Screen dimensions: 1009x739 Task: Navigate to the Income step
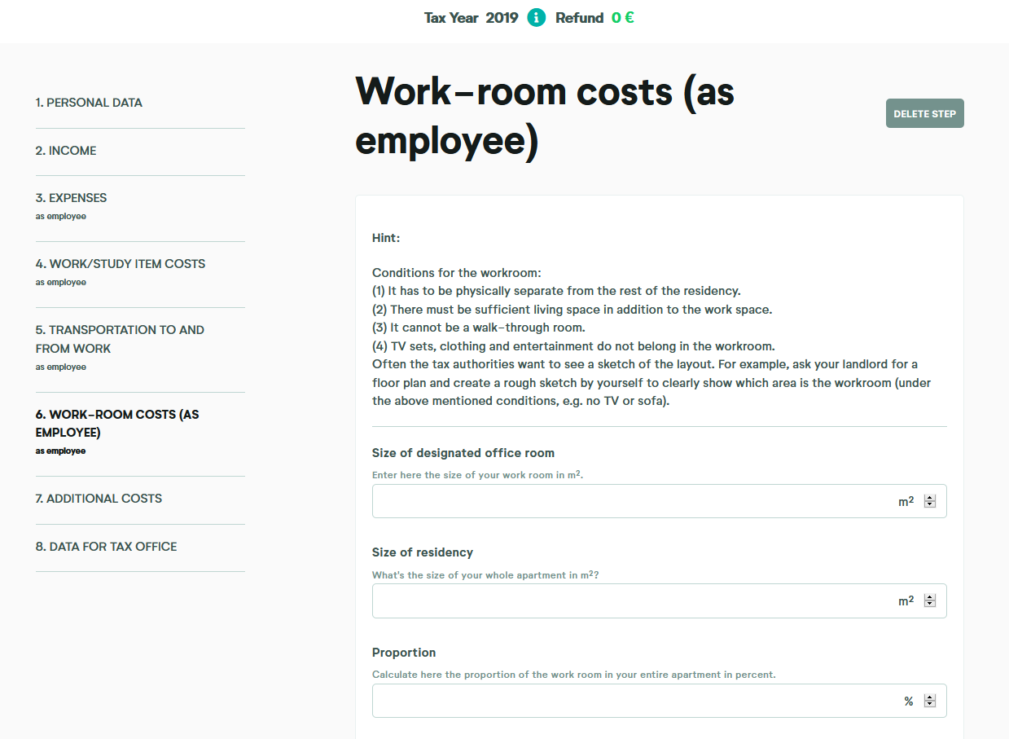(66, 150)
